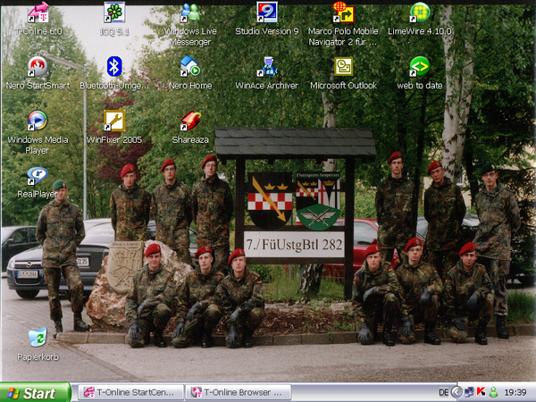Image resolution: width=536 pixels, height=402 pixels.
Task: Click the WinAce Archiver icon
Action: coord(267,66)
